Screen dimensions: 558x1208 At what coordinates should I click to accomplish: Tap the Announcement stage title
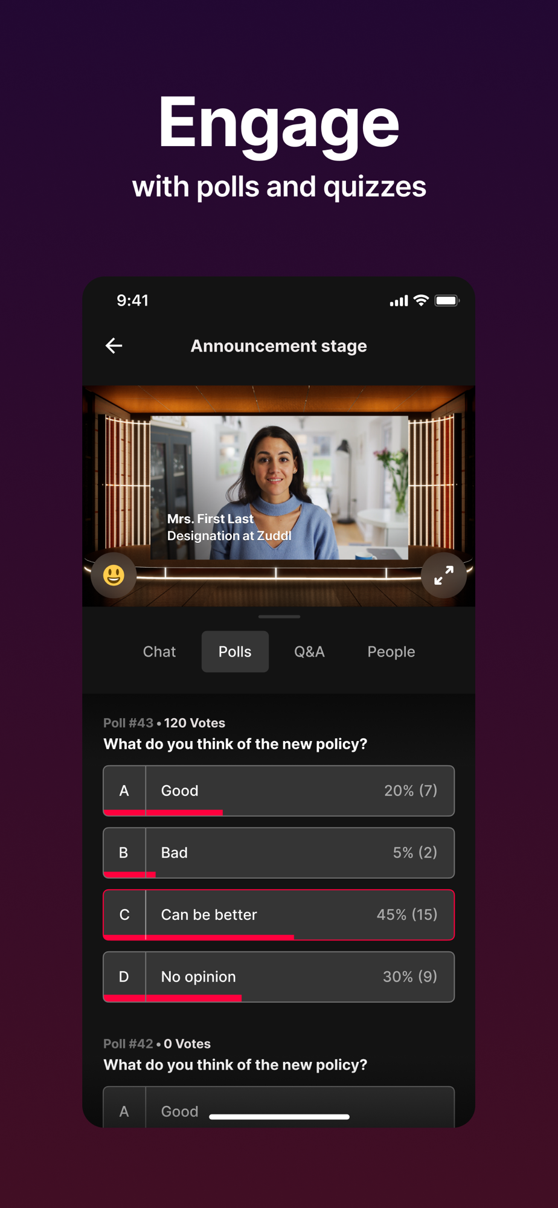click(x=279, y=346)
